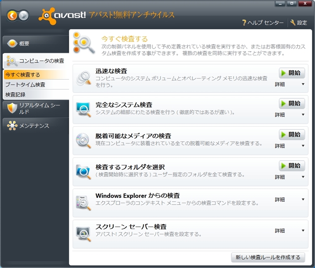Click the orange back arrow button

(x=13, y=16)
